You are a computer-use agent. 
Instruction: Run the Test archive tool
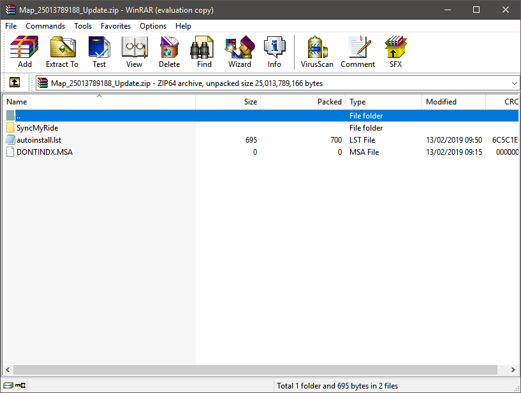point(99,52)
